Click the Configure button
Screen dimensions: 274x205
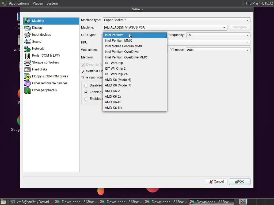click(x=239, y=27)
